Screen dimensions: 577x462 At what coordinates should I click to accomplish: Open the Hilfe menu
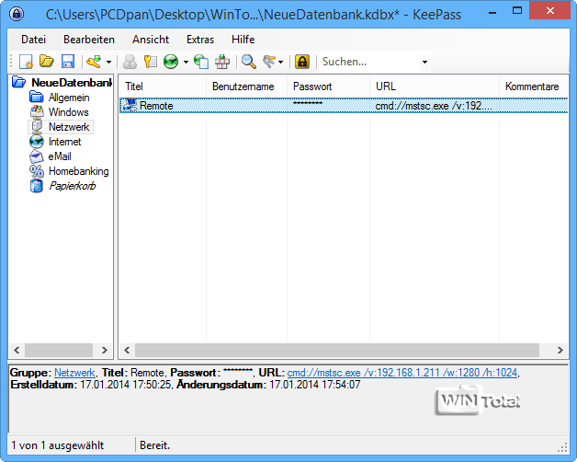[x=243, y=40]
